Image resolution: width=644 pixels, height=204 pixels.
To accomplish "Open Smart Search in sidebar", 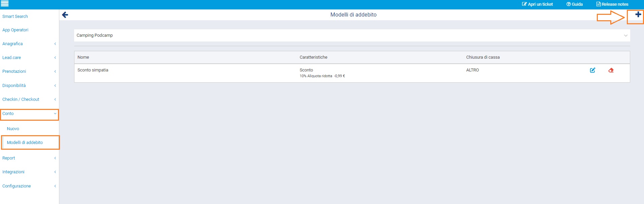I will click(15, 17).
